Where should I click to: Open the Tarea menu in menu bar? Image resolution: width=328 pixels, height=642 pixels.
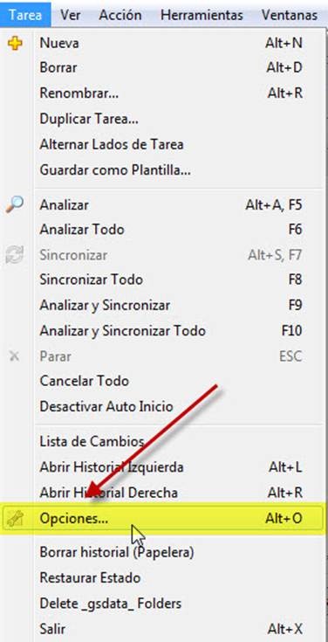(x=25, y=15)
